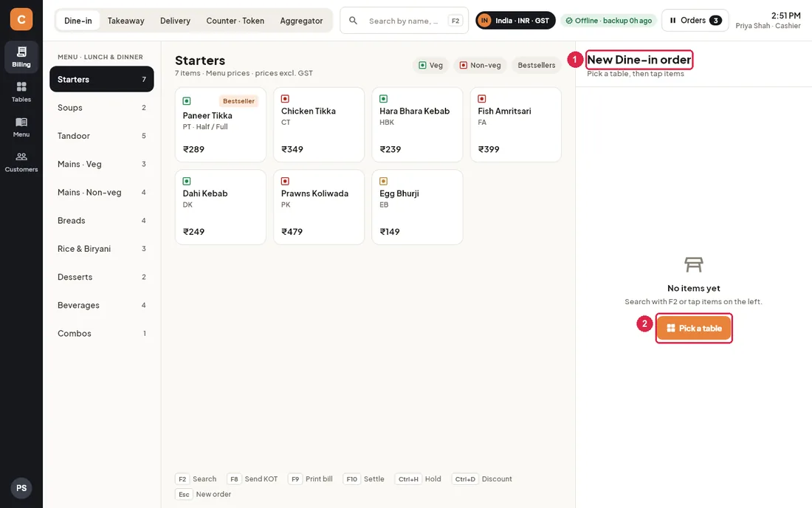Select the Mains · Veg category
Screen dimensions: 812x508
tap(102, 164)
